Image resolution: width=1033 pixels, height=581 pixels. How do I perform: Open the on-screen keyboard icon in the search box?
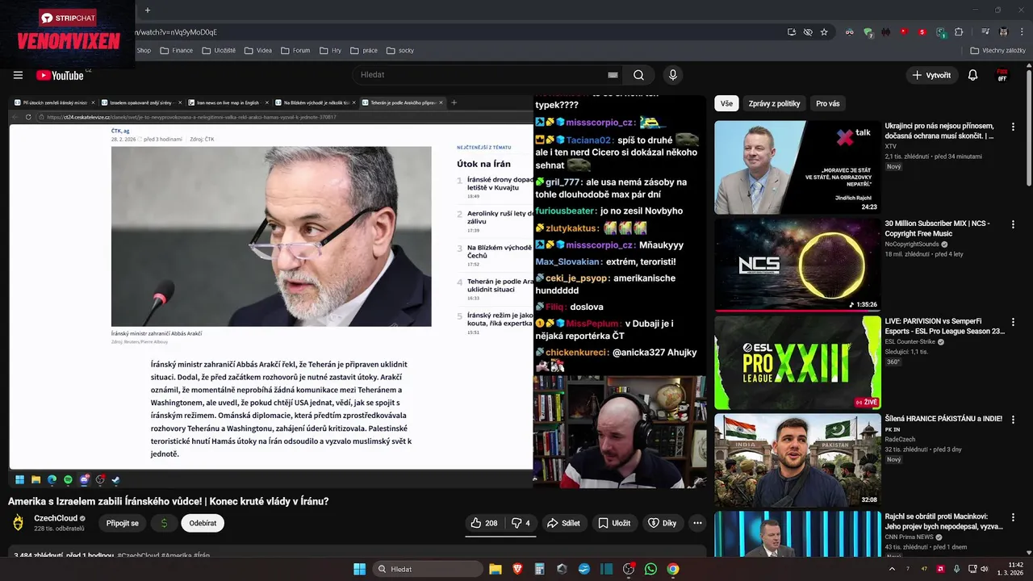(x=613, y=75)
